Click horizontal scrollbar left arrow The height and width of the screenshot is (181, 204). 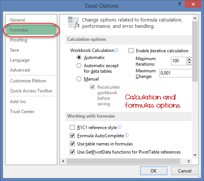pos(64,161)
